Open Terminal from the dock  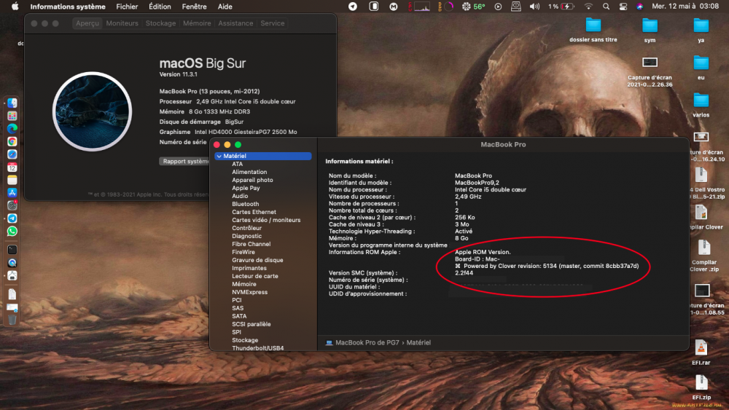pos(12,250)
